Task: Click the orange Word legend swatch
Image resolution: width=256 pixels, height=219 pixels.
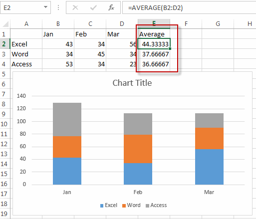Action: [x=124, y=206]
